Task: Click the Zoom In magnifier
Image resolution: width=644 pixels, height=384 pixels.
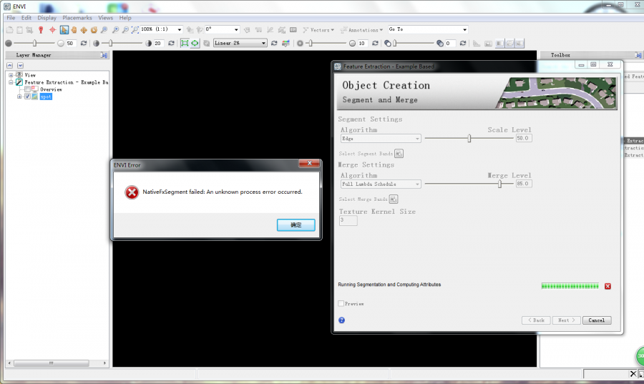Action: [116, 29]
